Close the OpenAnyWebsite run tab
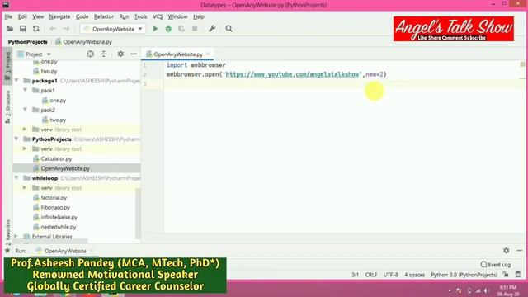The height and width of the screenshot is (297, 528). [92, 251]
